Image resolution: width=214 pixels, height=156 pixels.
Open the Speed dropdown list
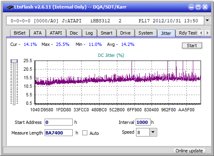point(153,132)
